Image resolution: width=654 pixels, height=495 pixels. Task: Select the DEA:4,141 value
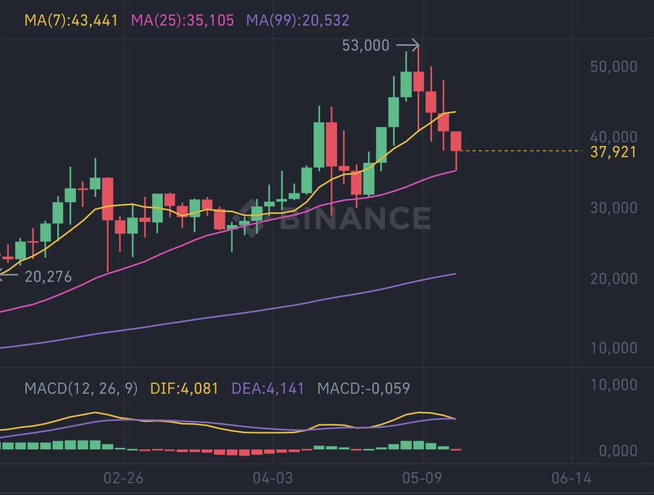tap(268, 389)
